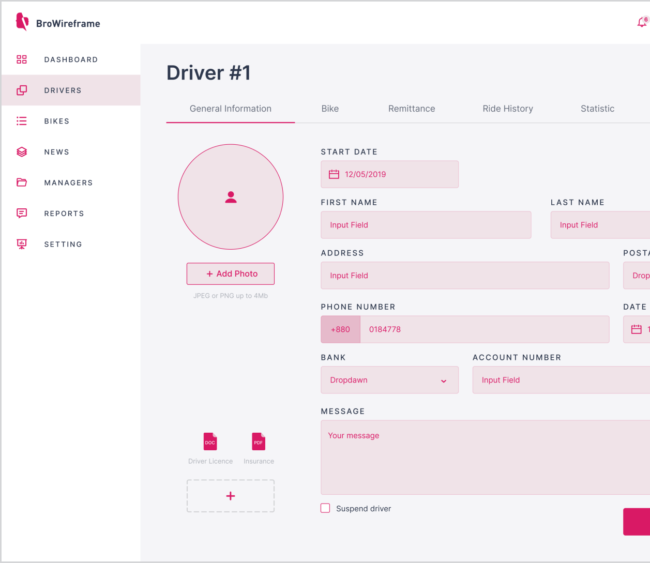Click the calendar icon in the cut-off Date field
This screenshot has width=650, height=563.
[x=637, y=329]
